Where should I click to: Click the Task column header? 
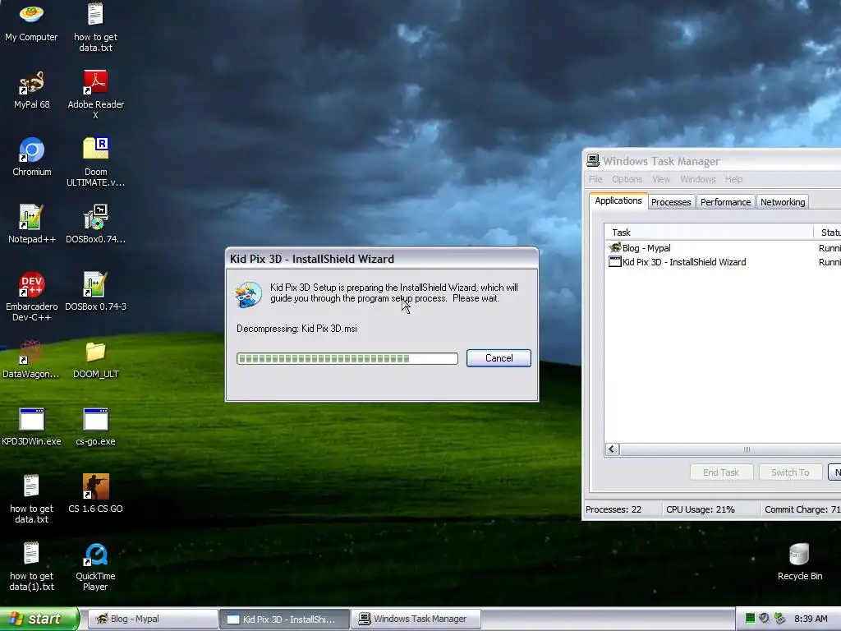click(709, 233)
